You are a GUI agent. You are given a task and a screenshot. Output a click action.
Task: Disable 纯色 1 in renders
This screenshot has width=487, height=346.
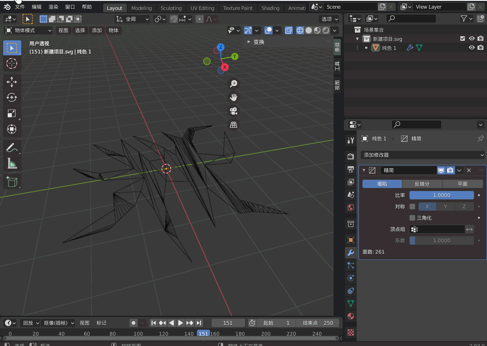pos(481,48)
